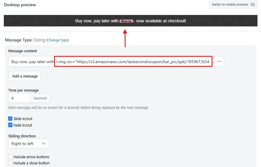261x167 pixels.
Task: Click the Slide in/out label text
Action: pyautogui.click(x=23, y=119)
